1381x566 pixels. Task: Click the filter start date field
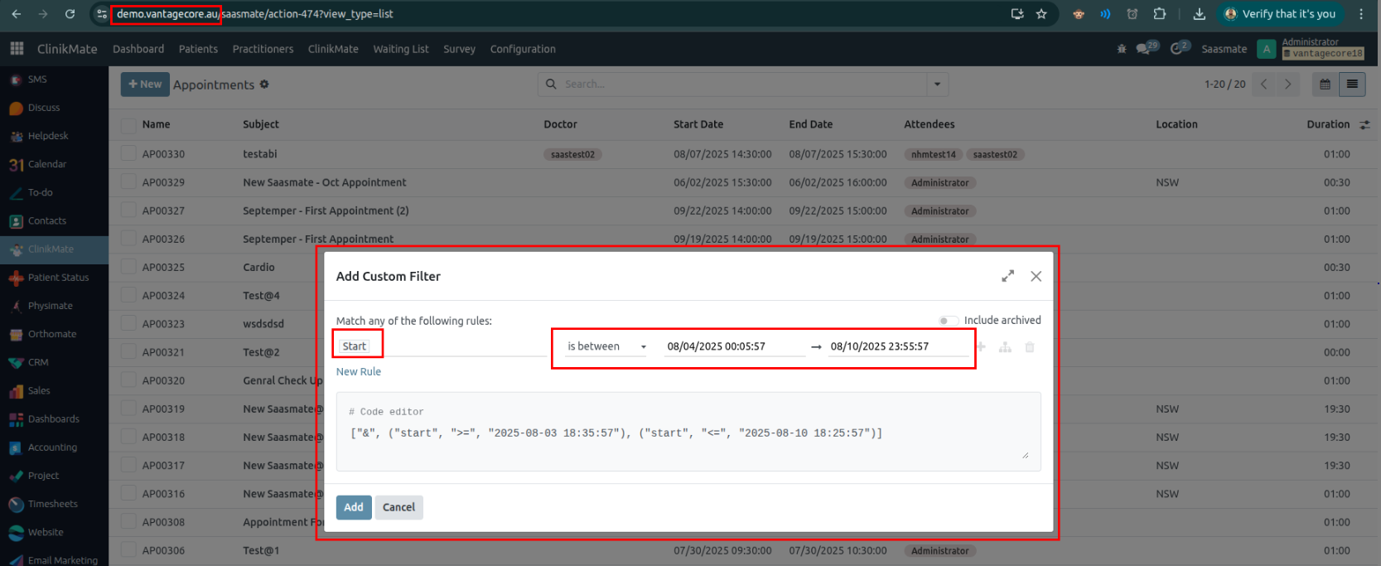[x=733, y=346]
